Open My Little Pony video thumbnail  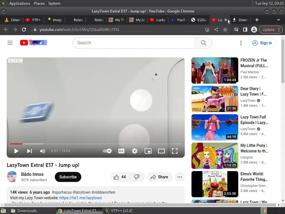(215, 156)
